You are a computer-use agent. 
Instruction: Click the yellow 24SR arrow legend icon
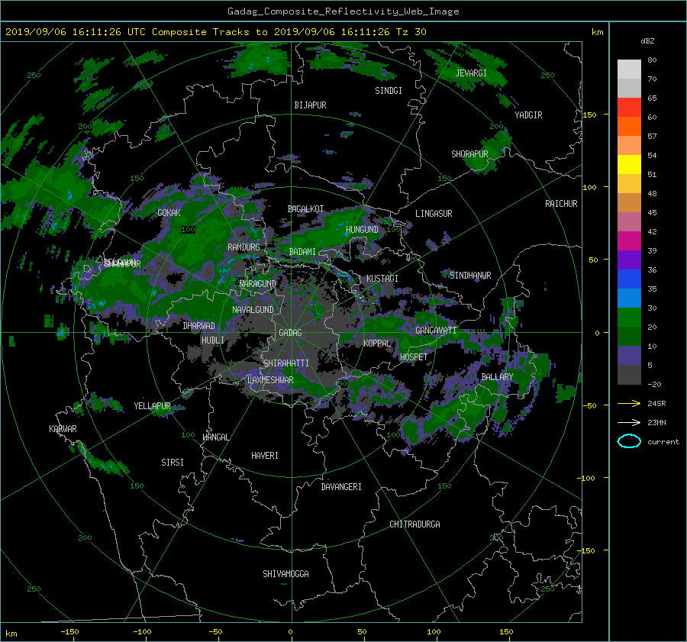tap(629, 404)
